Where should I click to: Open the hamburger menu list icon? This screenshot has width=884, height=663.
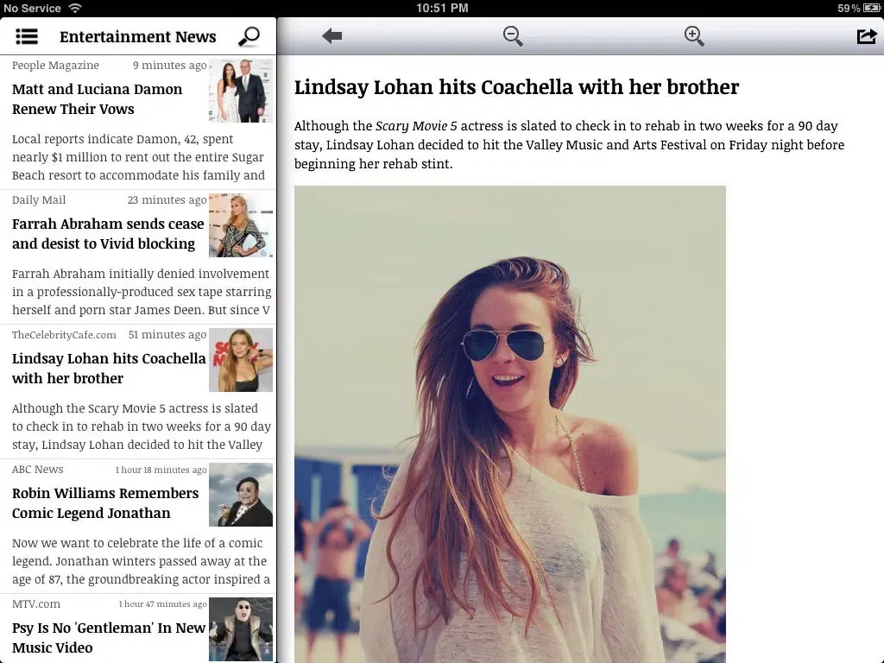click(x=27, y=36)
